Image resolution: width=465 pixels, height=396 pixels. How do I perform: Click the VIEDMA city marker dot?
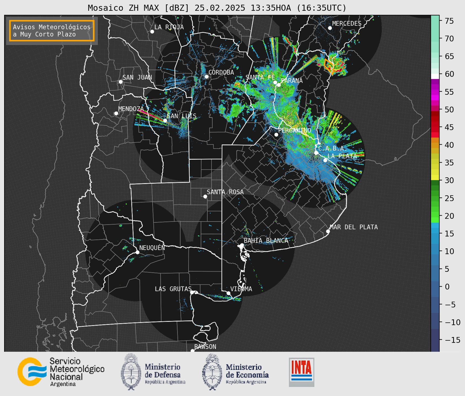[228, 293]
